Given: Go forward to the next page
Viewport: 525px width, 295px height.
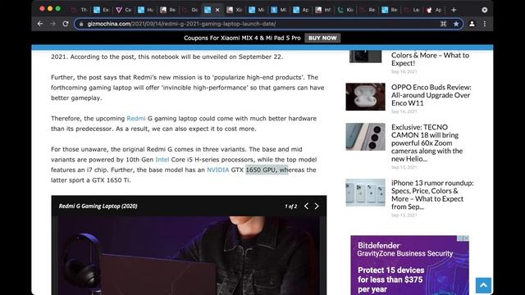Looking at the screenshot, I should point(52,24).
